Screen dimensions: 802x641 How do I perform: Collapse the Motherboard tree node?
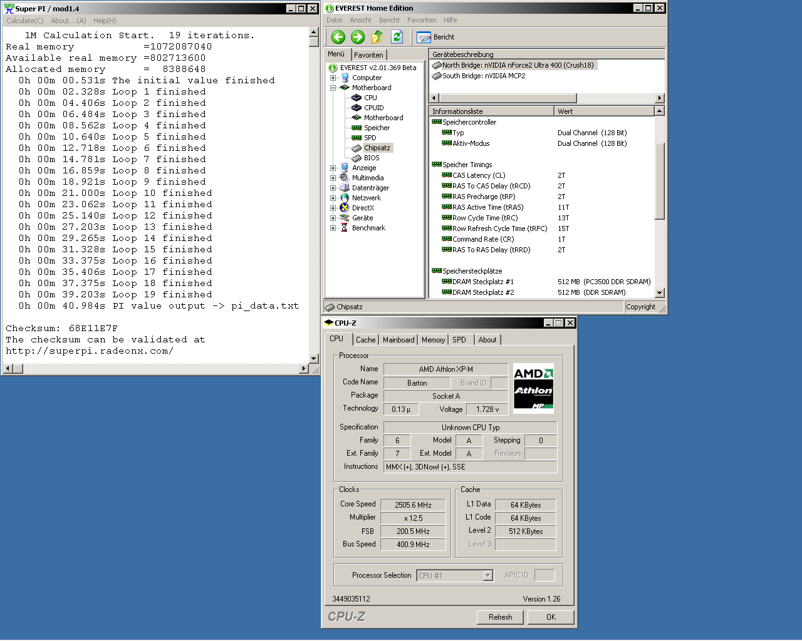click(x=333, y=88)
